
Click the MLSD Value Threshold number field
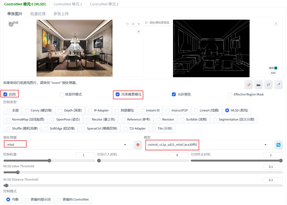(x=273, y=167)
